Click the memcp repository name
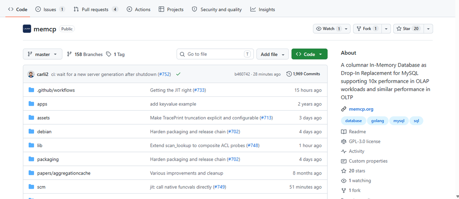This screenshot has height=199, width=459. point(45,29)
